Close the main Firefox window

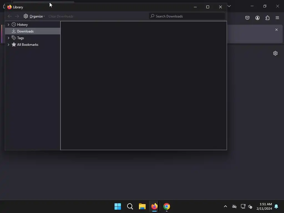[x=277, y=6]
